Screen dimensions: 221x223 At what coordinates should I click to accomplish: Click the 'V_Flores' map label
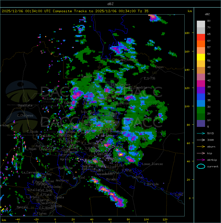[40, 213]
